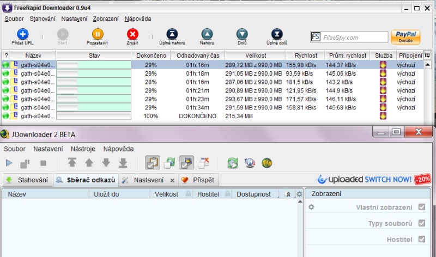Screen dimensions: 436x257
Task: Click service icon of row 181,5 kB/s
Action: pyautogui.click(x=383, y=82)
